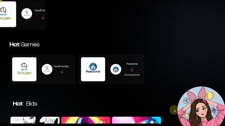Click the 'Hot Games' section heading
Image resolution: width=225 pixels, height=126 pixels.
(x=24, y=44)
